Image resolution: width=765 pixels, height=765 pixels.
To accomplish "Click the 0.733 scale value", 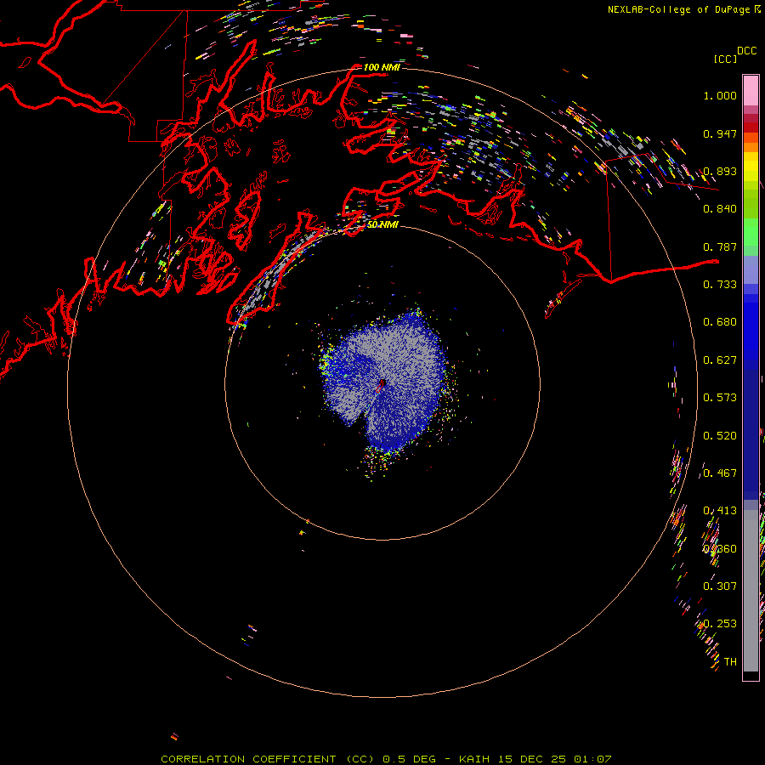I will (720, 285).
